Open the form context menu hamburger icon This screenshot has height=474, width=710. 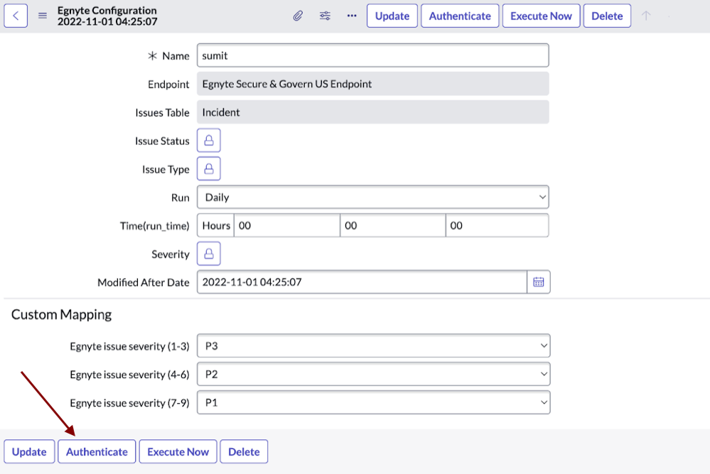pyautogui.click(x=41, y=15)
